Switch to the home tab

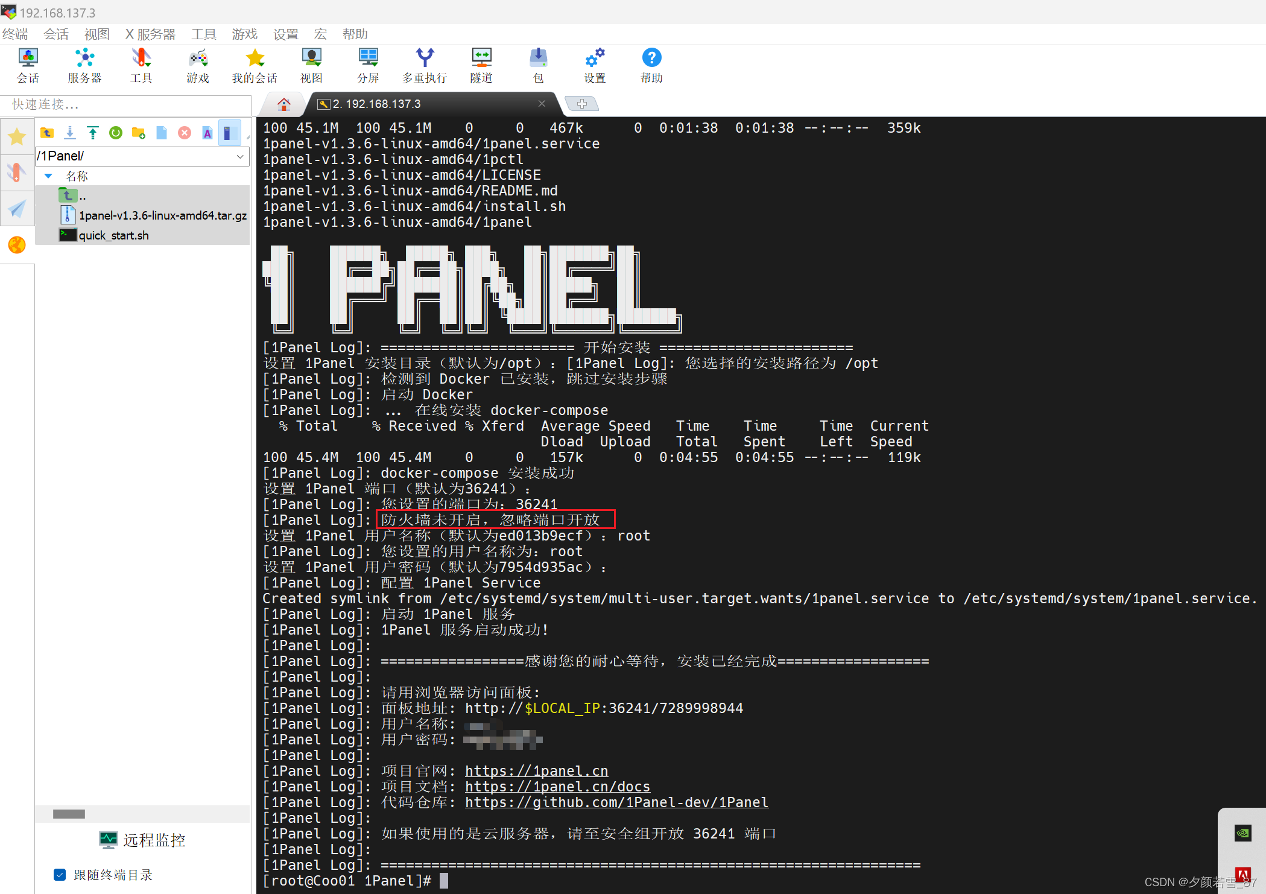pos(283,104)
